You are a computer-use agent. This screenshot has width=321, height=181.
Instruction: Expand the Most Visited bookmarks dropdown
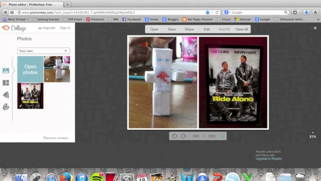(x=16, y=19)
